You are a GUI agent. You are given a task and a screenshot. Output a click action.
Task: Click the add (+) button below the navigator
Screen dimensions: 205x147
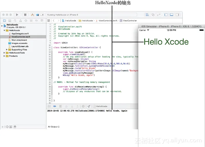pyautogui.click(x=2, y=127)
